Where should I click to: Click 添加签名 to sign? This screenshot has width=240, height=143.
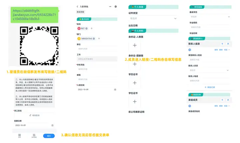tap(34, 115)
